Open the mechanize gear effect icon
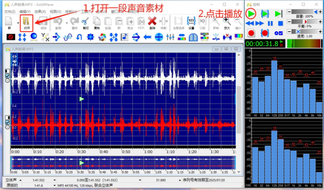324x190 pixels. click(91, 37)
